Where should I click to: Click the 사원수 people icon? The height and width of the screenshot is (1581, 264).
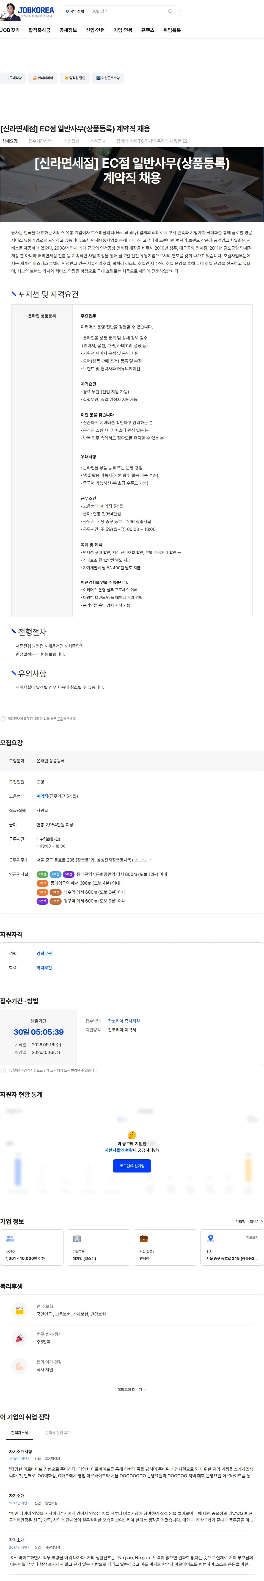tap(10, 1238)
